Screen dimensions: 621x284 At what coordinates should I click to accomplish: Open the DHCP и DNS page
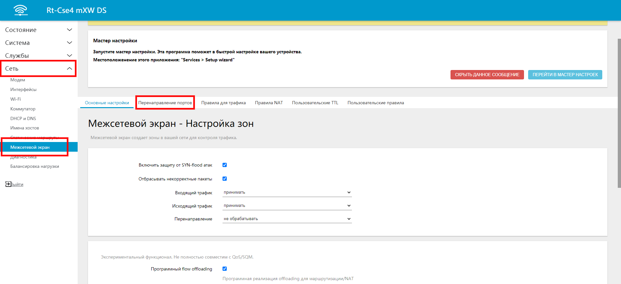23,118
